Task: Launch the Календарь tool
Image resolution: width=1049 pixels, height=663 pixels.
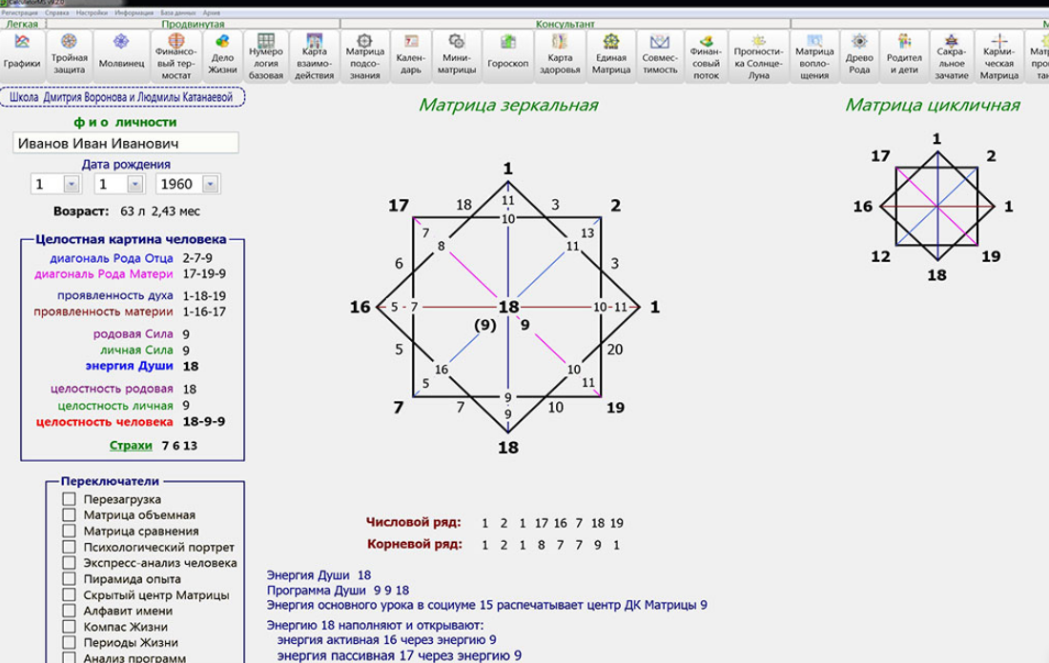Action: (411, 55)
